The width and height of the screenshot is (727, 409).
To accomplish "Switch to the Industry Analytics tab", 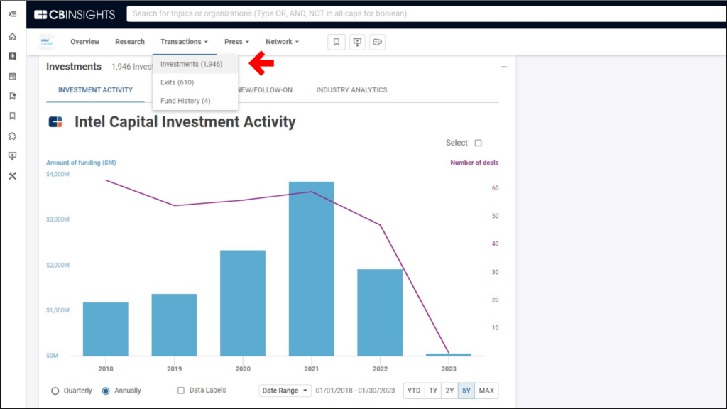I will coord(351,90).
